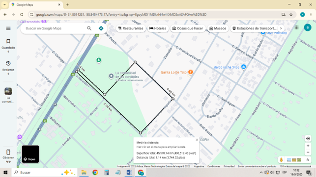Open La comunidad recent place thumbnail

pyautogui.click(x=8, y=91)
